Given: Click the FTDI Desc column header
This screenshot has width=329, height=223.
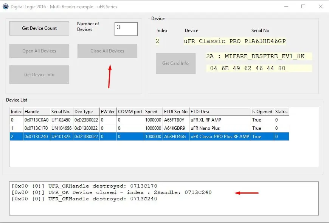Looking at the screenshot, I should pos(220,112).
